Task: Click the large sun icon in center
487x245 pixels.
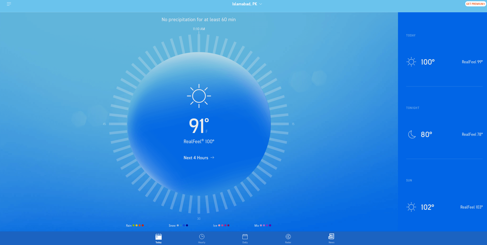Action: pos(199,96)
